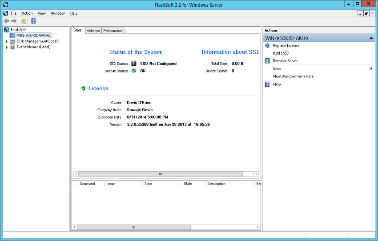Expand the Disk Management(Local) tree node
The width and height of the screenshot is (378, 241).
tap(7, 41)
